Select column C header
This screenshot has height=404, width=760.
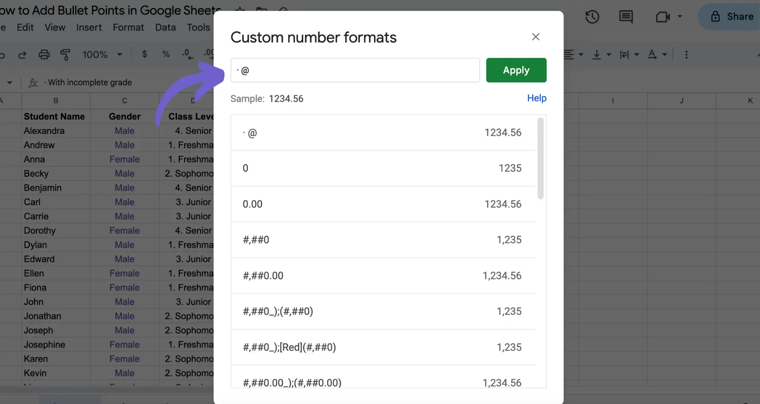pos(125,101)
